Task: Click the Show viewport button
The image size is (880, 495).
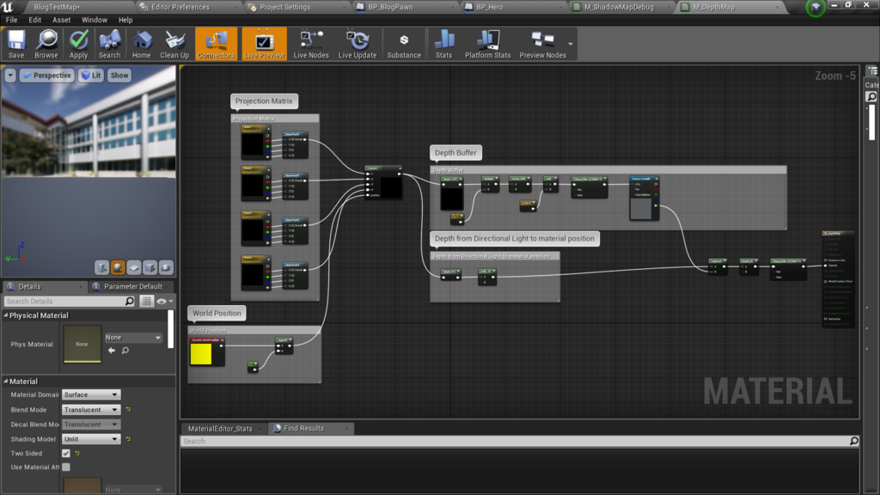Action: [x=119, y=76]
